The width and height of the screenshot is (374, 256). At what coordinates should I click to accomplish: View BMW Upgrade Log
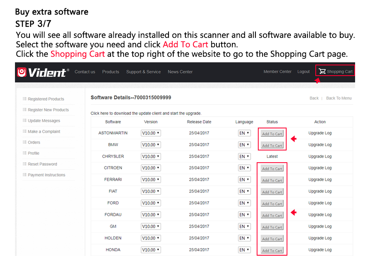[x=320, y=145]
